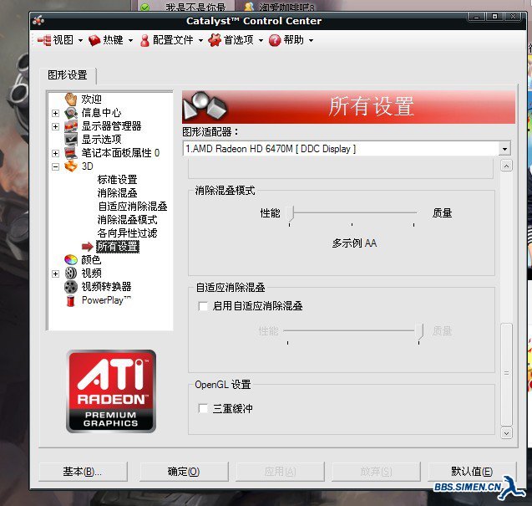Click the 自适应消除混叠 slider thumb
532x506 pixels.
click(x=420, y=331)
